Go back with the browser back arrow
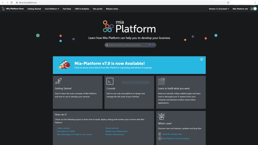Screen dimensions: 258x145 [x=3, y=3]
